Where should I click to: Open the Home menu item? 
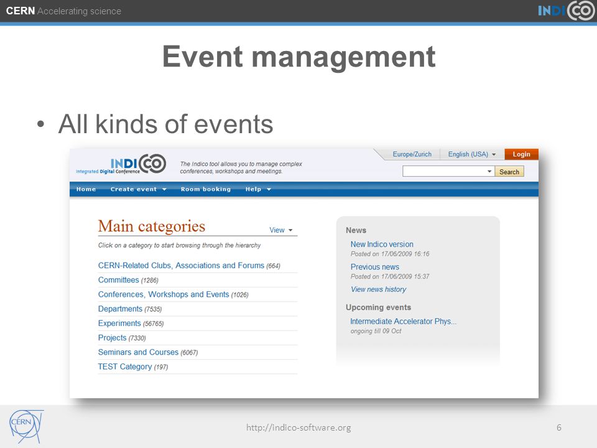[x=86, y=189]
